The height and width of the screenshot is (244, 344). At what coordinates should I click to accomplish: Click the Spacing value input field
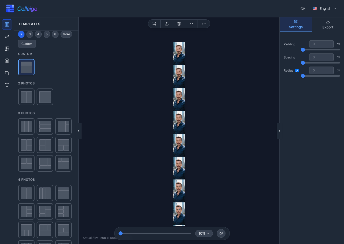(x=322, y=57)
